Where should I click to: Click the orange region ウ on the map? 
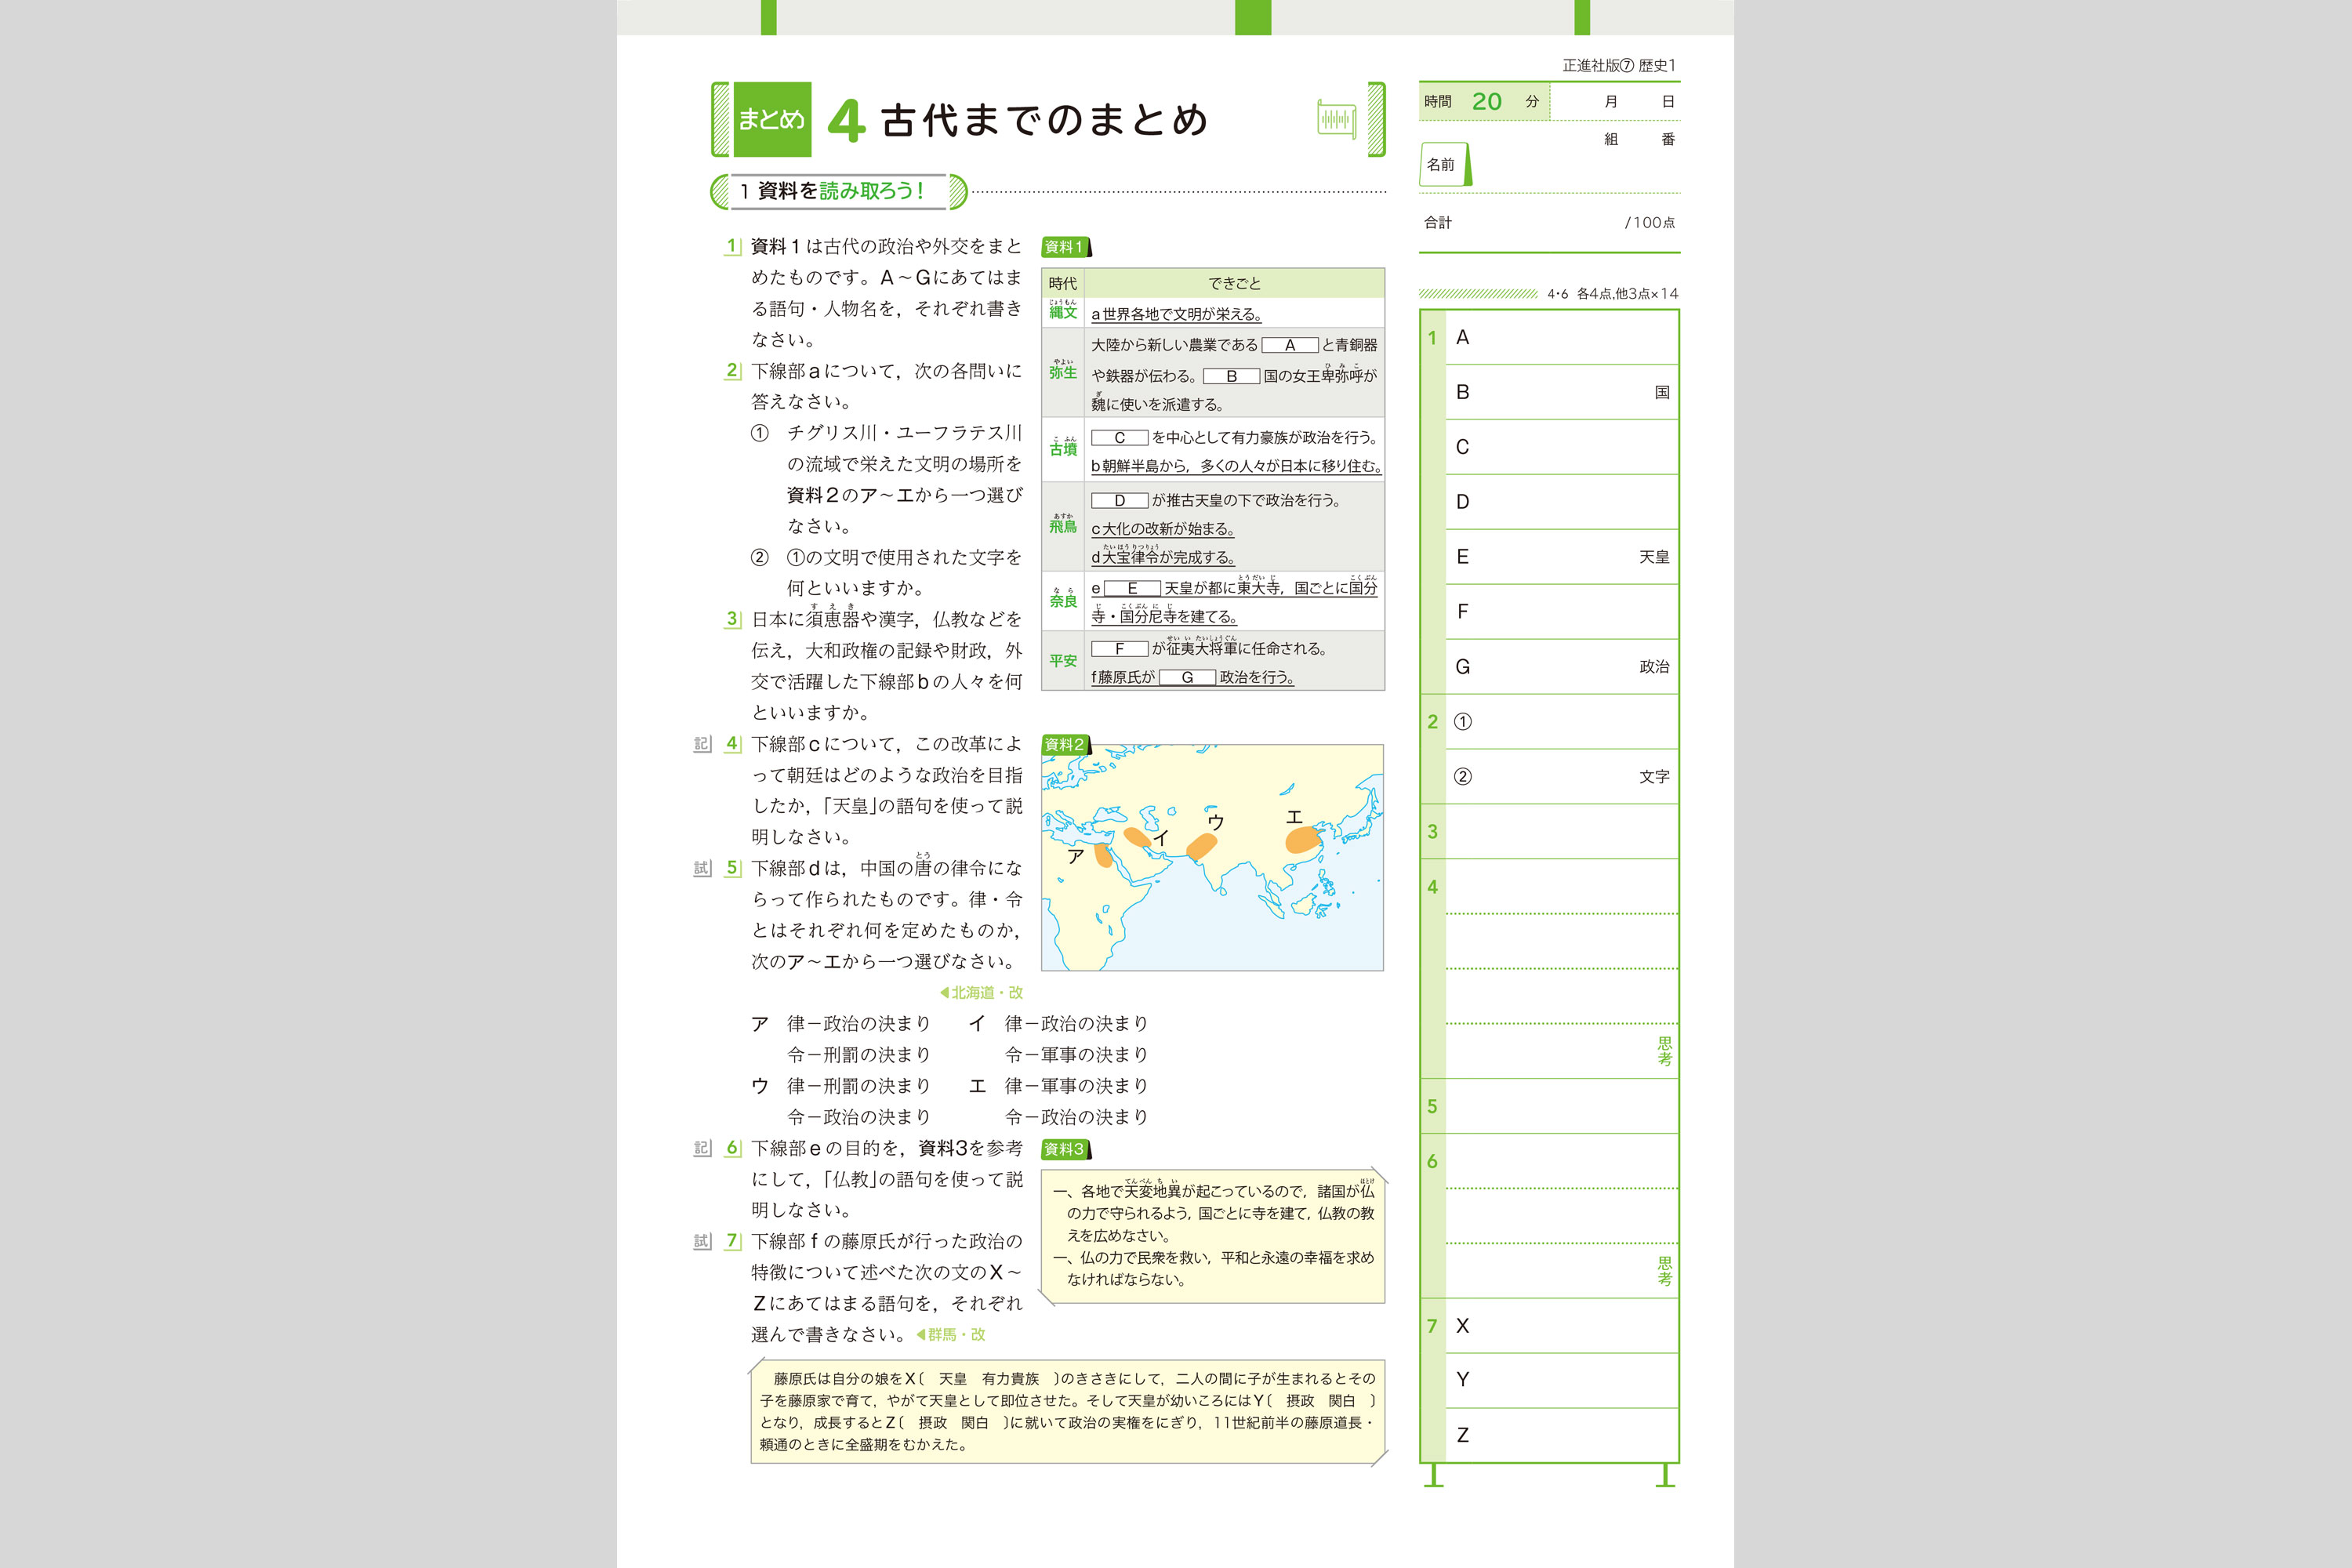click(1201, 846)
